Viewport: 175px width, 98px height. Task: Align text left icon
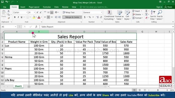click(x=45, y=17)
